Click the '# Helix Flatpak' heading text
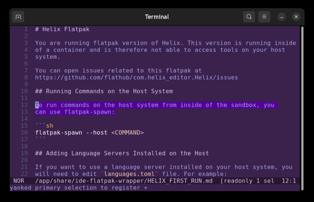This screenshot has width=314, height=202. (x=62, y=29)
